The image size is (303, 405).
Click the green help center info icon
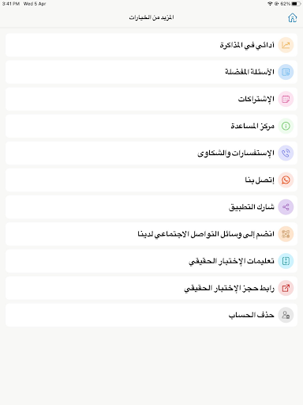pyautogui.click(x=286, y=126)
